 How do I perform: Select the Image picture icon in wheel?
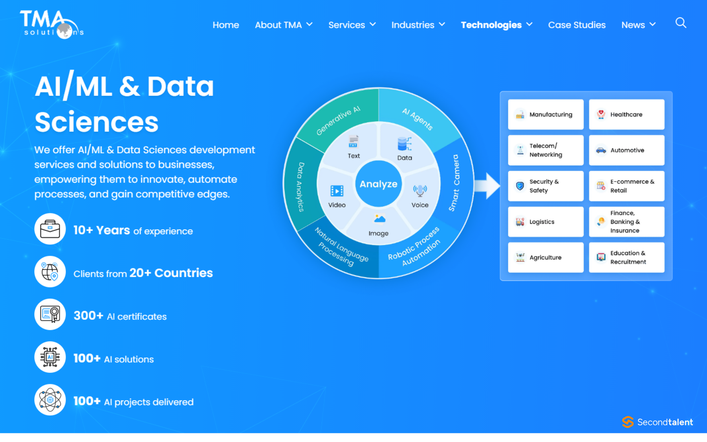point(379,218)
